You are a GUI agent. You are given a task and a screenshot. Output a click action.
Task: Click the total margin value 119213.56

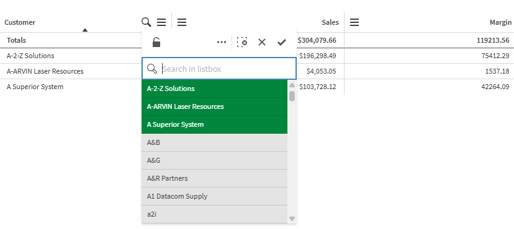pyautogui.click(x=493, y=40)
